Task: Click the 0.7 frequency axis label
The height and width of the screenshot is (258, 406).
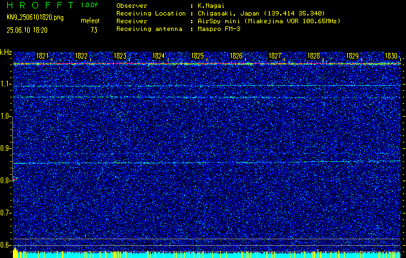Action: tap(6, 213)
